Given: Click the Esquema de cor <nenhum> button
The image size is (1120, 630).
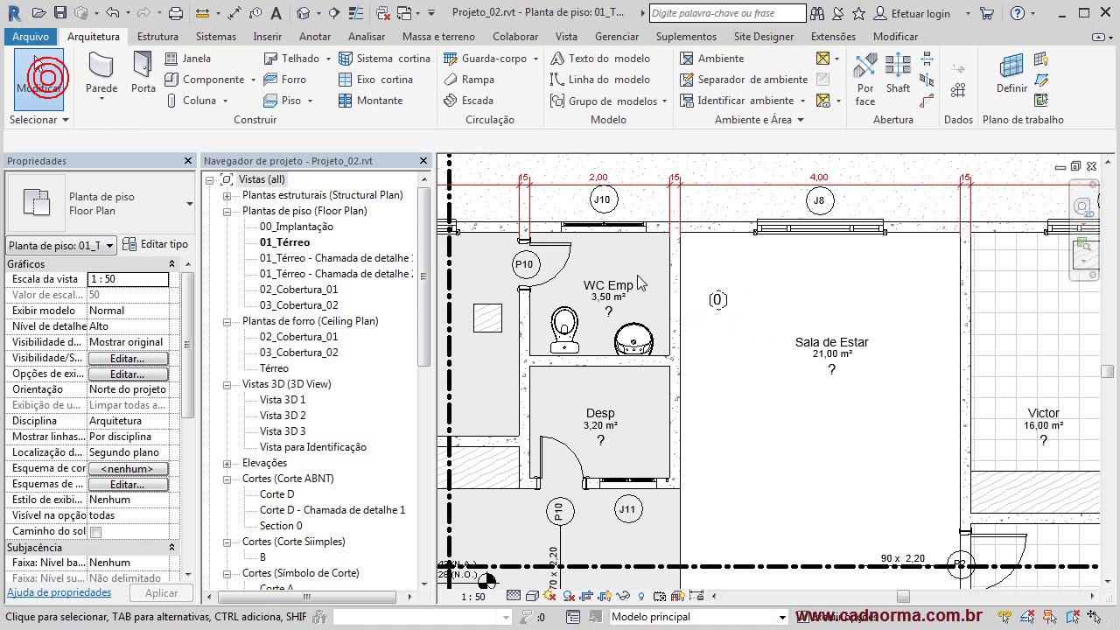Looking at the screenshot, I should click(x=127, y=469).
